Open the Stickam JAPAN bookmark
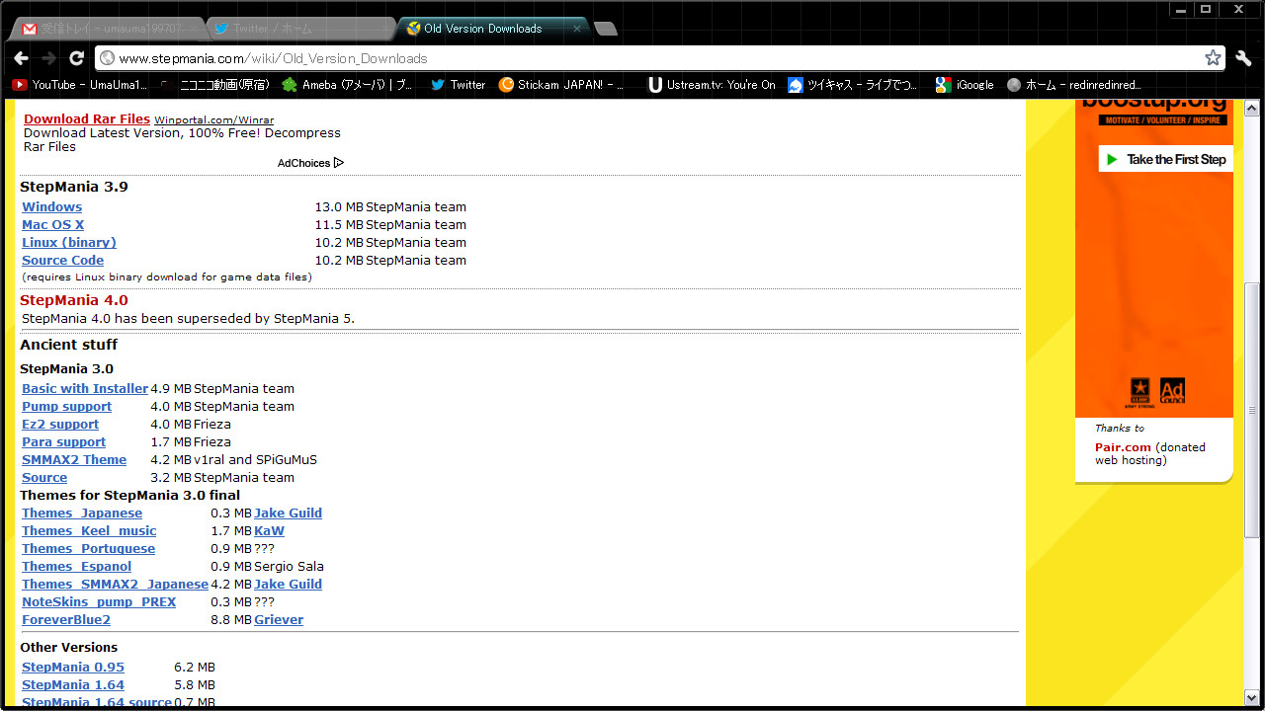 coord(562,85)
